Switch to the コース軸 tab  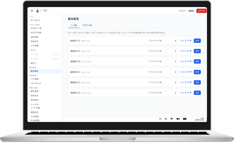[x=74, y=25]
